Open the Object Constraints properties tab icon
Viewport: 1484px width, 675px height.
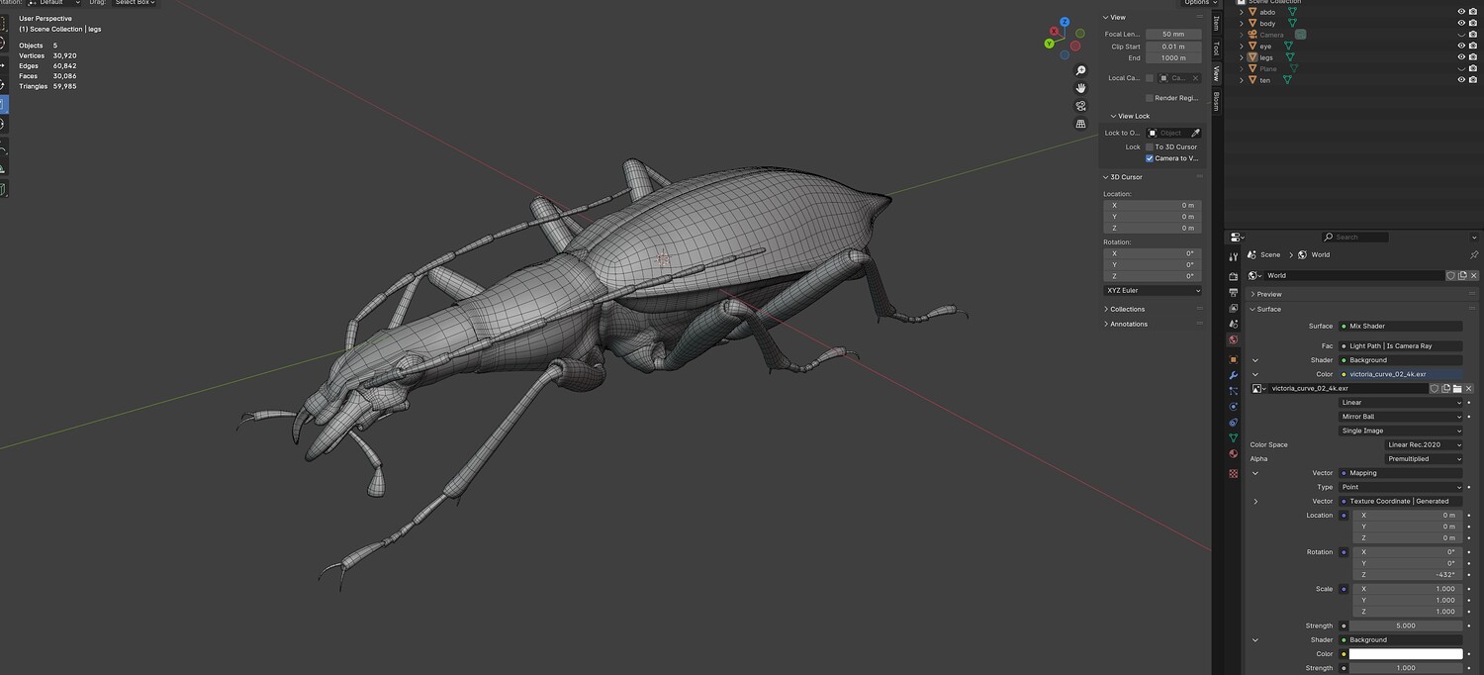click(1233, 423)
